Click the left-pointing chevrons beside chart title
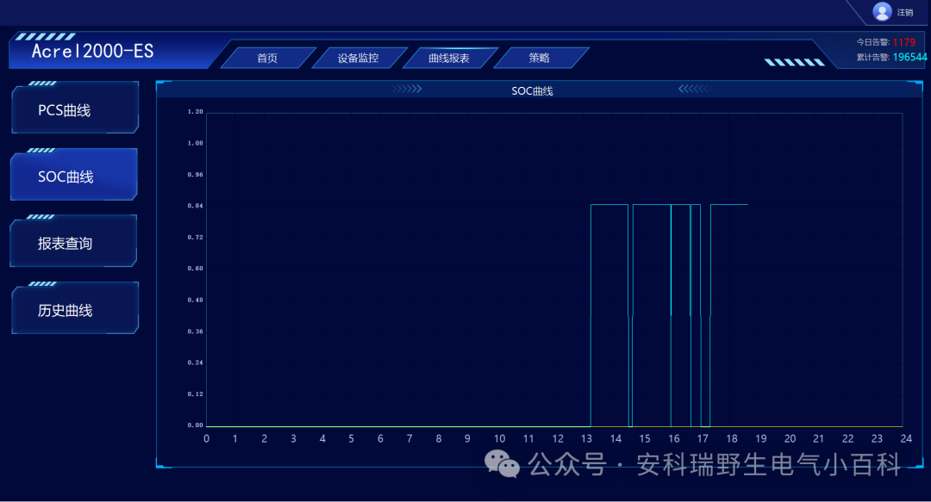Viewport: 931px width, 502px height. (x=695, y=89)
